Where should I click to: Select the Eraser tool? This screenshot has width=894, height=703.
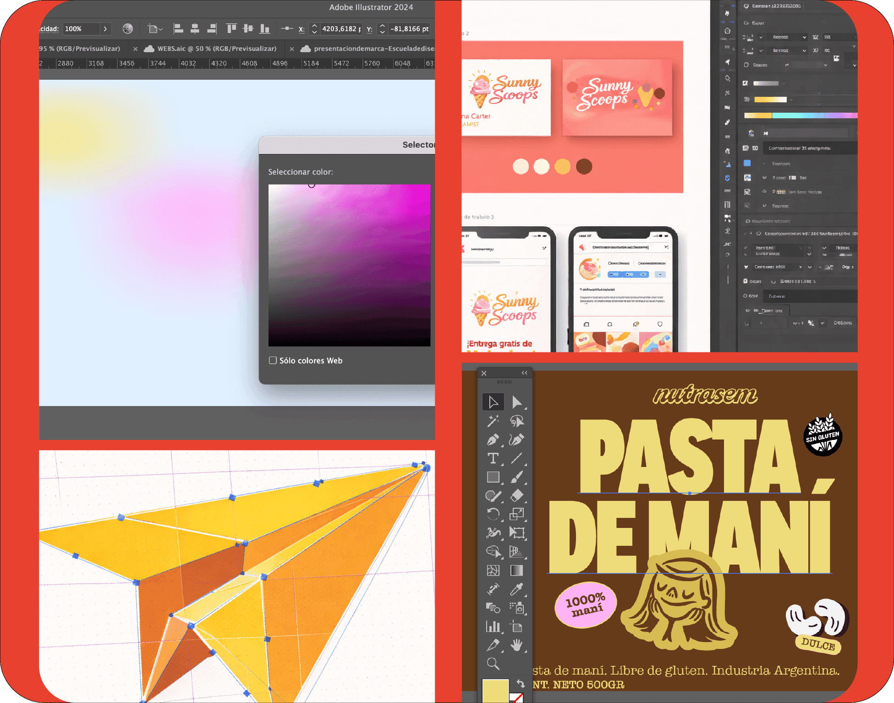pyautogui.click(x=516, y=495)
